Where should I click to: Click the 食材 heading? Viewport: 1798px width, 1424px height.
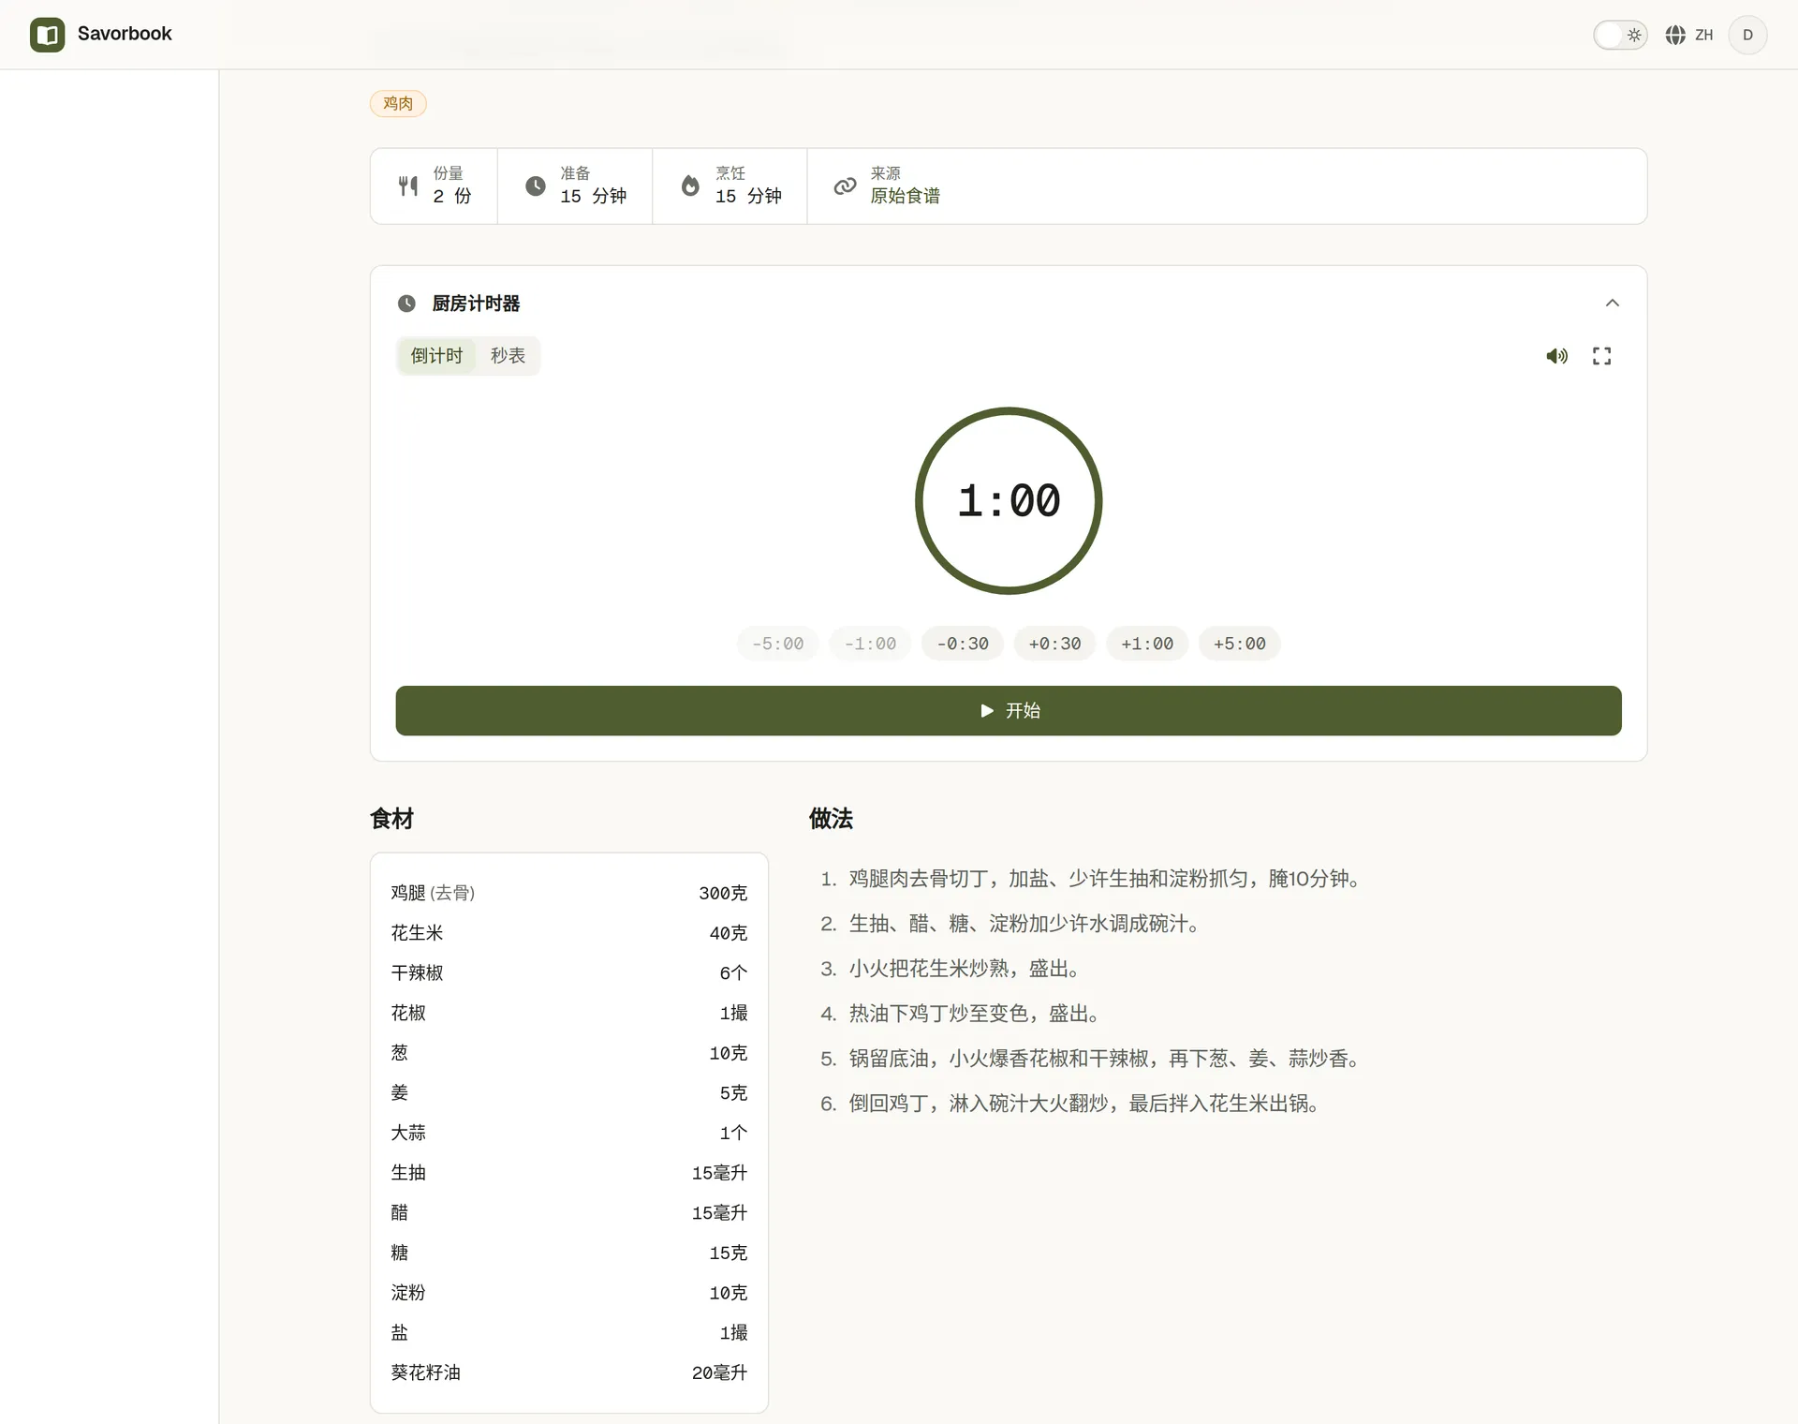click(391, 819)
